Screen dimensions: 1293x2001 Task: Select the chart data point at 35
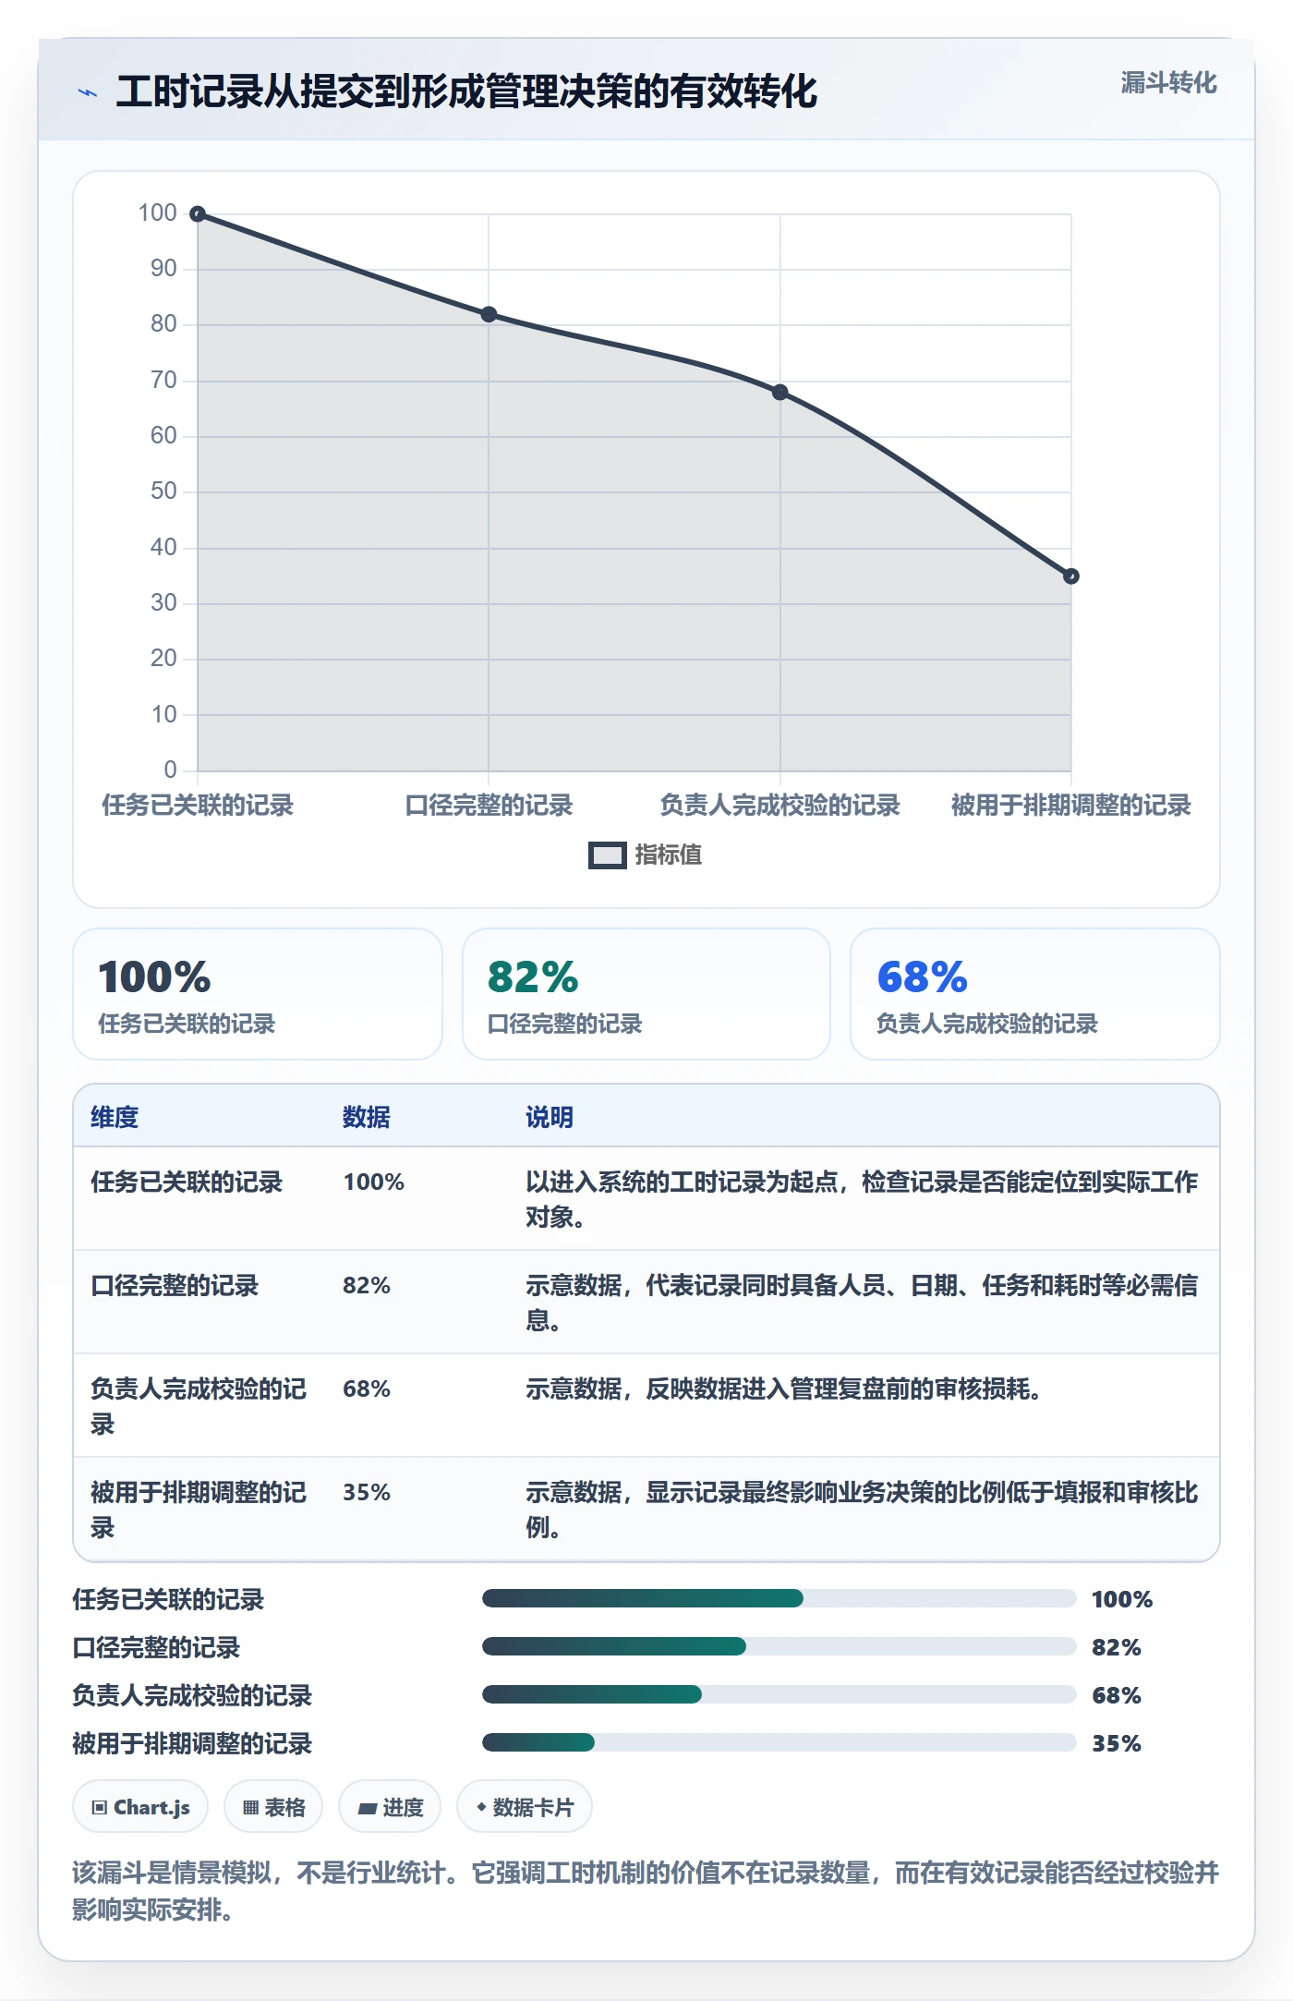coord(1071,576)
